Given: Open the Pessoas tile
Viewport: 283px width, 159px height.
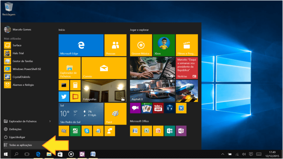Looking at the screenshot, I should pyautogui.click(x=115, y=45).
